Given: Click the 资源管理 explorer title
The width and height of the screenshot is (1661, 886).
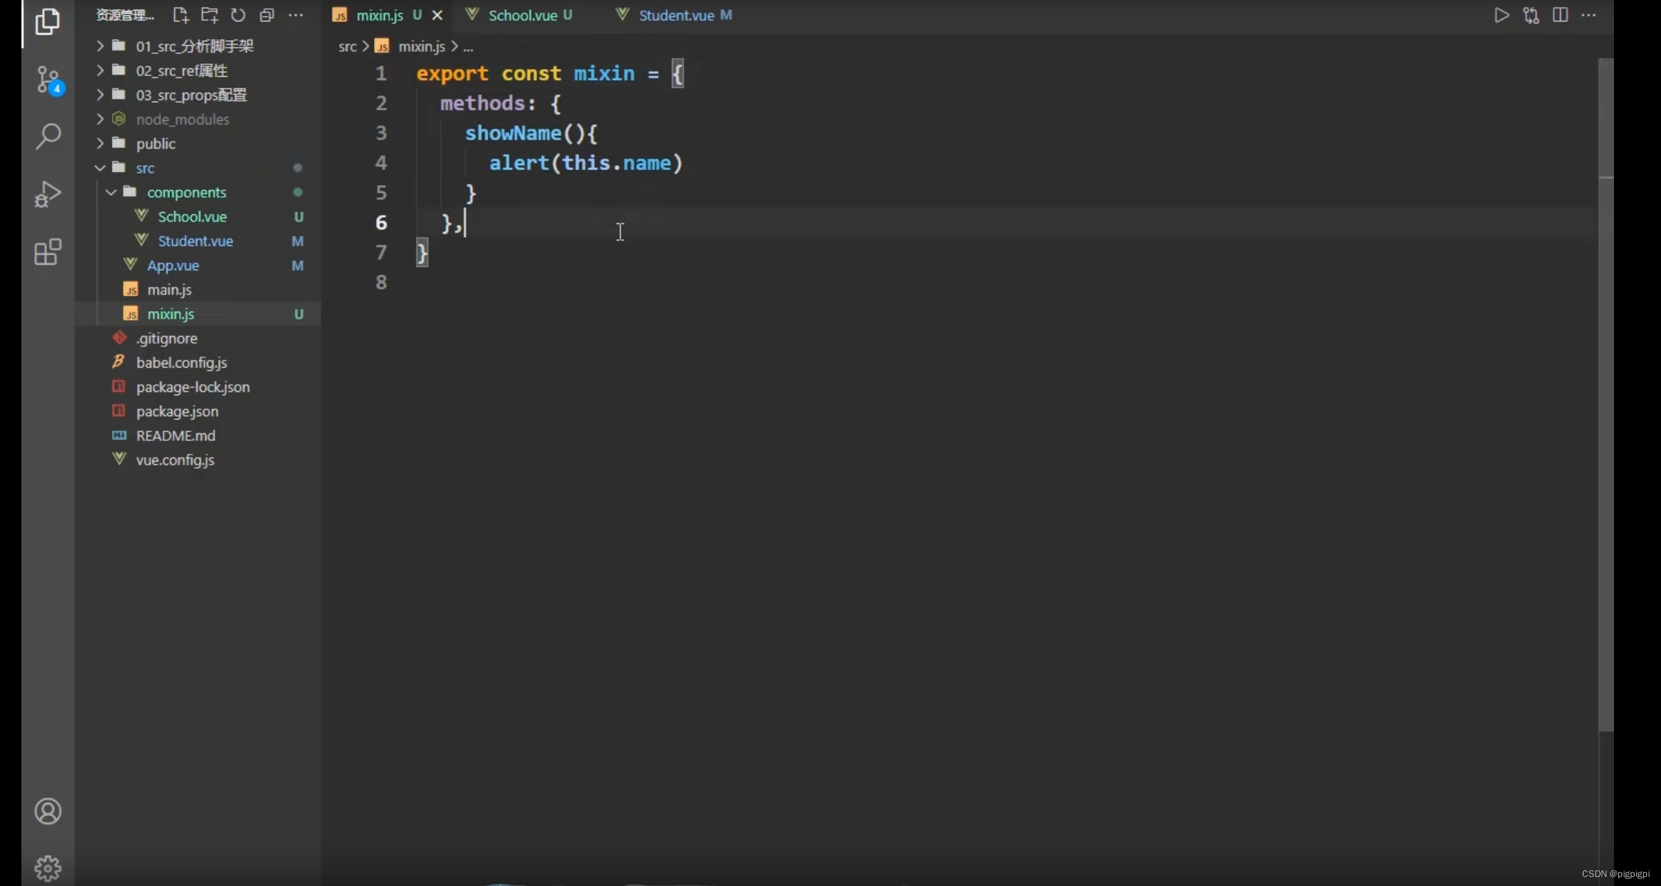Looking at the screenshot, I should tap(125, 15).
